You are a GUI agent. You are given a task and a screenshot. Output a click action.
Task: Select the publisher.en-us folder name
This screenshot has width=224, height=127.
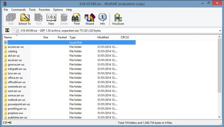(17, 118)
